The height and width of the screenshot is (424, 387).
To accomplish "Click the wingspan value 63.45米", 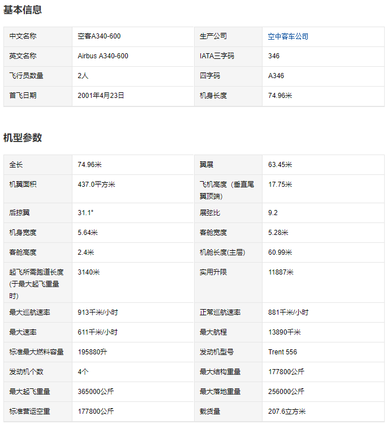I will 280,165.
